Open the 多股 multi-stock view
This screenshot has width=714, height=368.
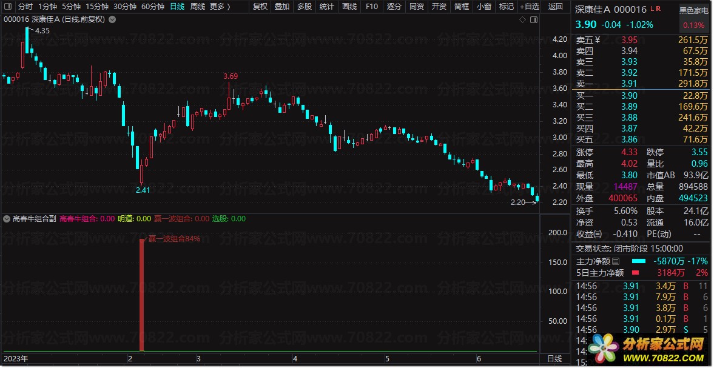tap(304, 7)
